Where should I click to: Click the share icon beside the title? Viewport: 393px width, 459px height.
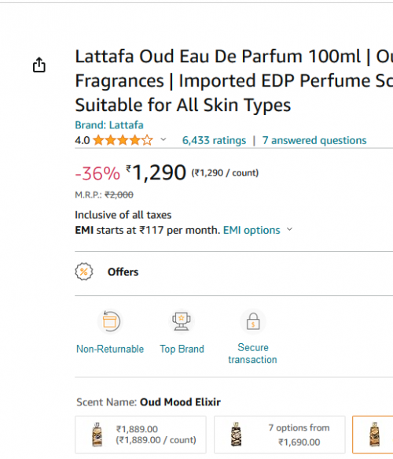pos(39,65)
